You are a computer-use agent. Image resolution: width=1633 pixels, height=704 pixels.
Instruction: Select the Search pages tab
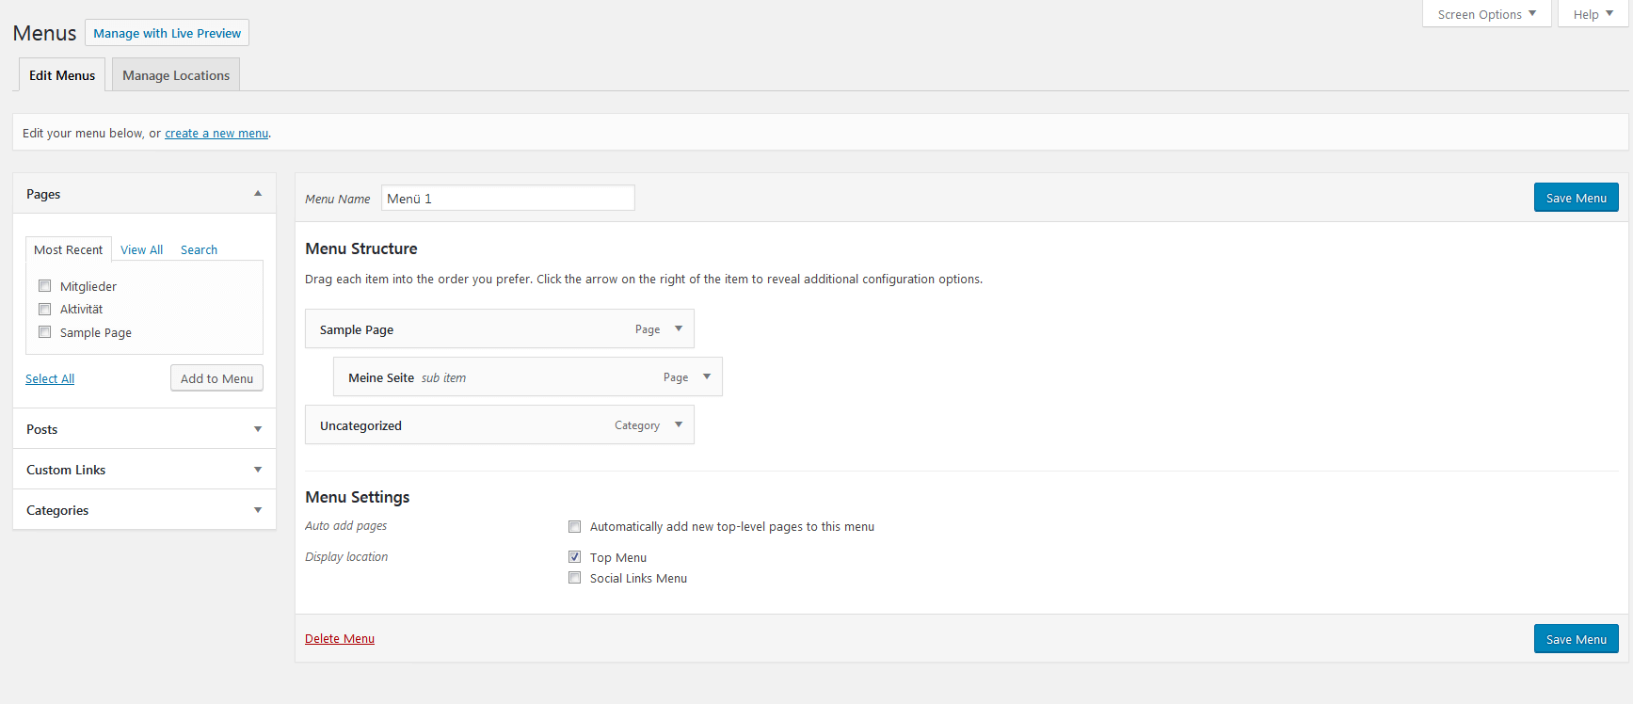click(199, 249)
